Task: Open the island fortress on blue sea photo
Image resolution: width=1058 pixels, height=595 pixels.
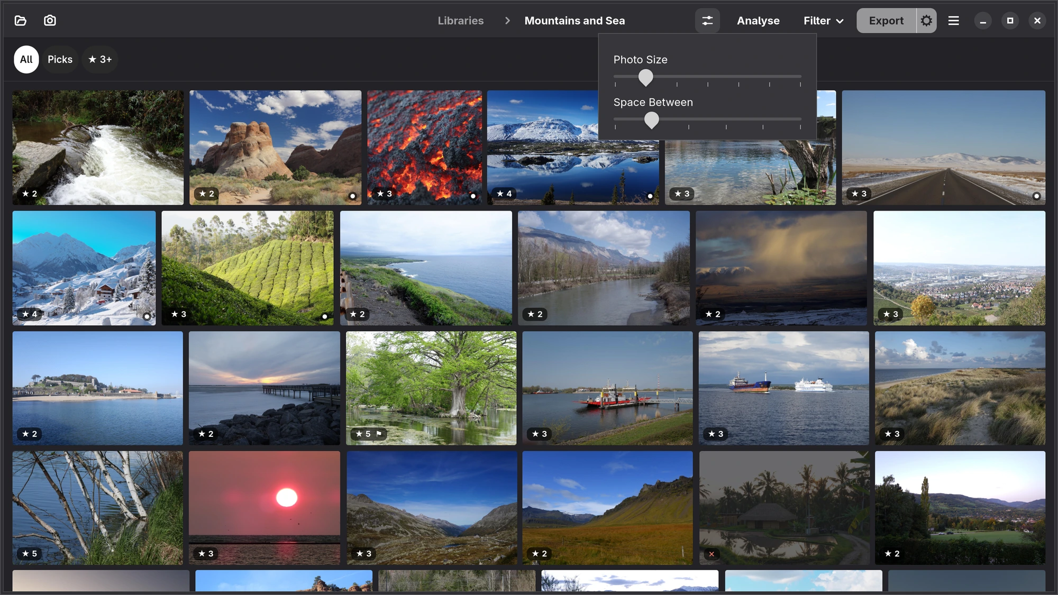Action: (x=98, y=388)
